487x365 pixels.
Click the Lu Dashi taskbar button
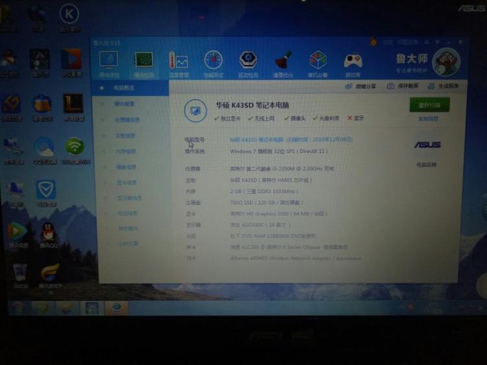coord(116,307)
